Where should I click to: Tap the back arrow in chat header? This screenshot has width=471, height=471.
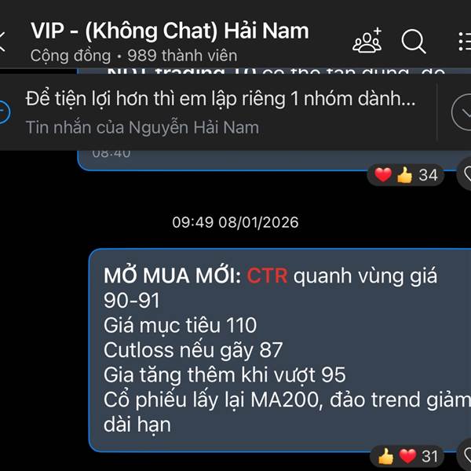tap(2, 42)
